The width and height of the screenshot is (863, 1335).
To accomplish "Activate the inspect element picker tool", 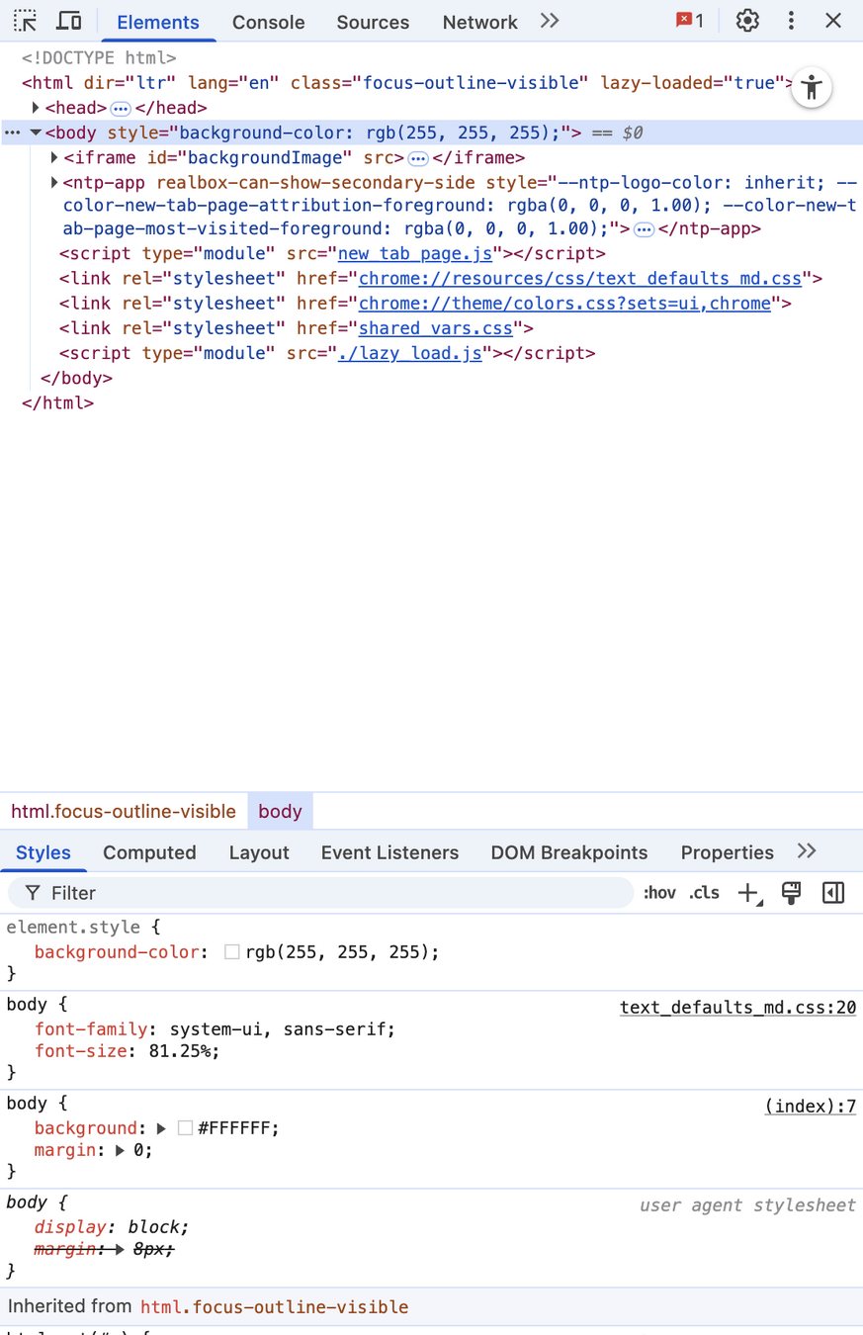I will pyautogui.click(x=26, y=21).
